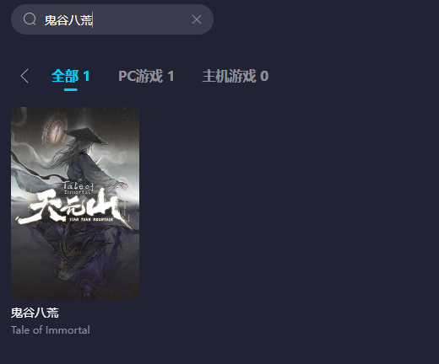Click the cyan underline beneath 全部 tab
The image size is (439, 364).
[x=71, y=89]
